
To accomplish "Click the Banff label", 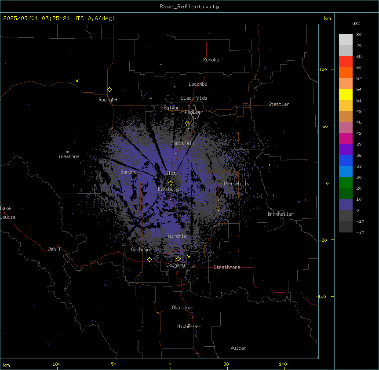I will pyautogui.click(x=55, y=249).
